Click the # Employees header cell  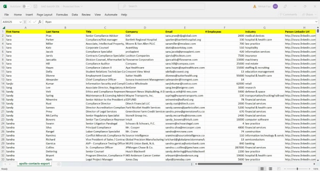(224, 31)
